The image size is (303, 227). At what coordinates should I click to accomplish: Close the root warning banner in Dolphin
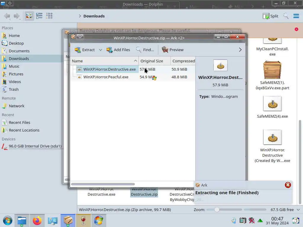coord(296,29)
